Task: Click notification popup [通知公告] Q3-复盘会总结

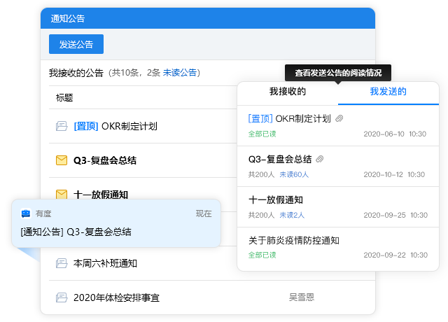Action: [x=76, y=232]
